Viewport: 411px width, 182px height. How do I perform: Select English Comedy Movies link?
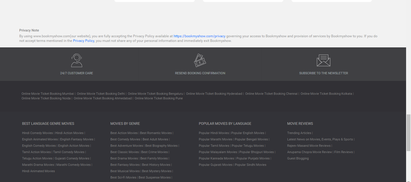(39, 146)
